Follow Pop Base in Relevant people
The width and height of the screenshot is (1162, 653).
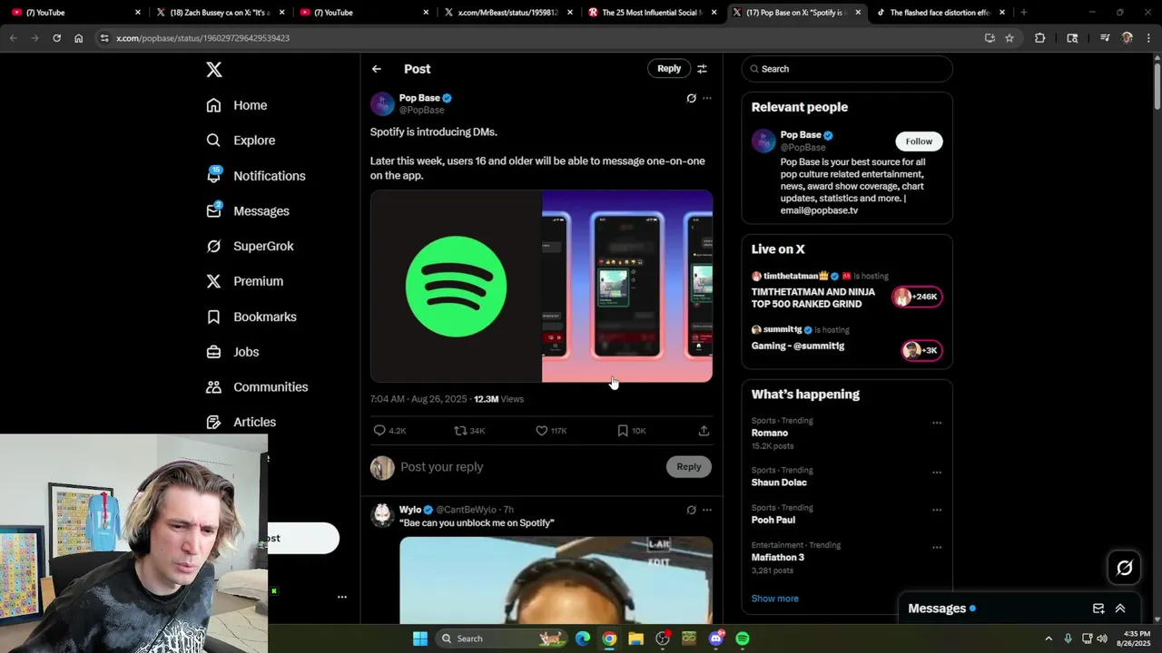[919, 141]
